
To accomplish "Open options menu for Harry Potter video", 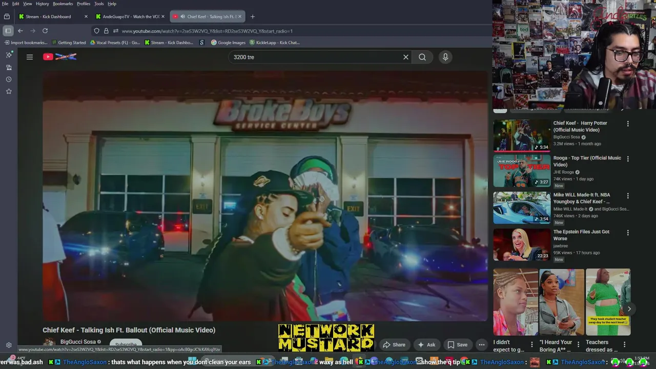I will [x=628, y=124].
